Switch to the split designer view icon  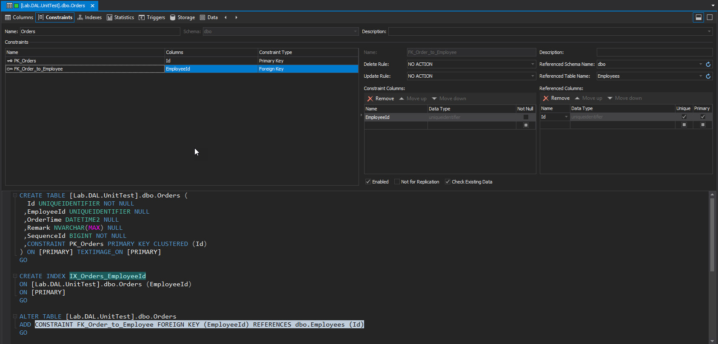pyautogui.click(x=698, y=17)
